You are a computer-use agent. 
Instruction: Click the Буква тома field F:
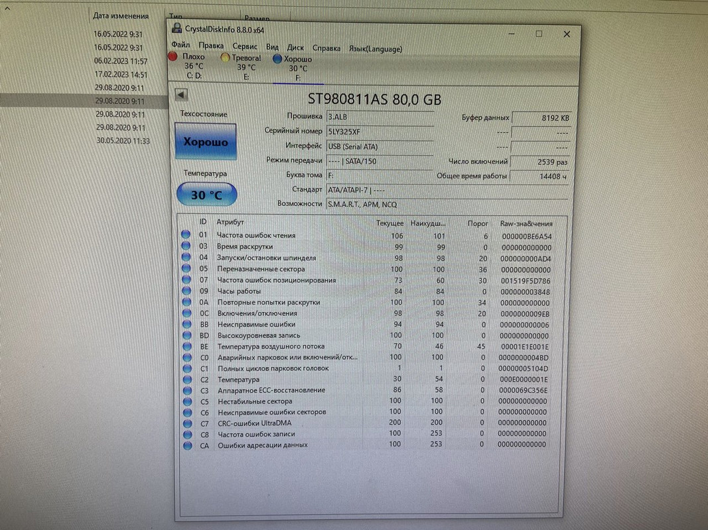coord(380,176)
